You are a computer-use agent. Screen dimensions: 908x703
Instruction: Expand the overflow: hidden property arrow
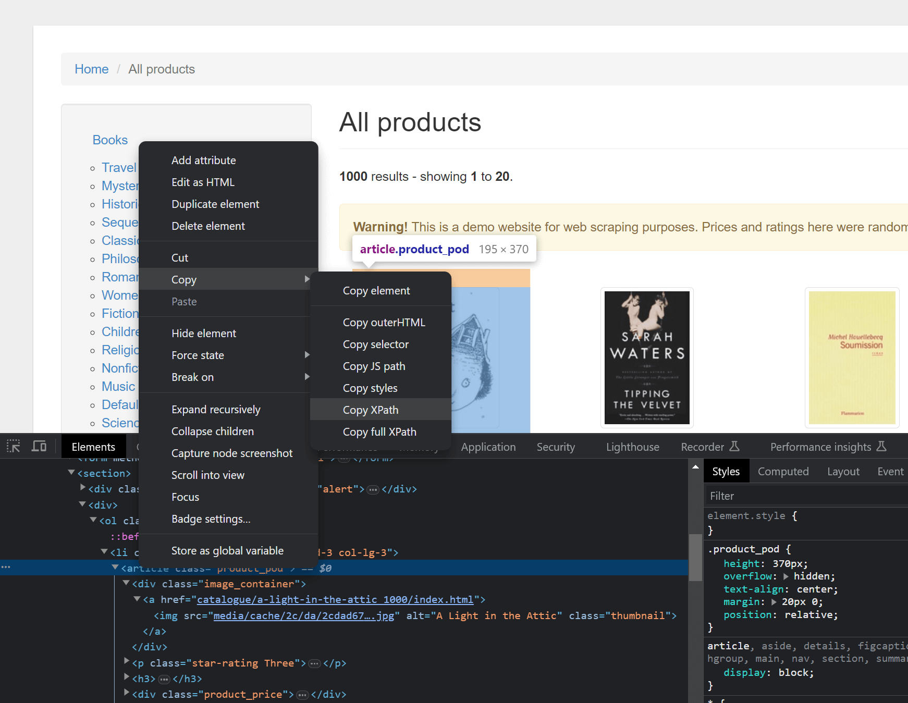(x=786, y=576)
